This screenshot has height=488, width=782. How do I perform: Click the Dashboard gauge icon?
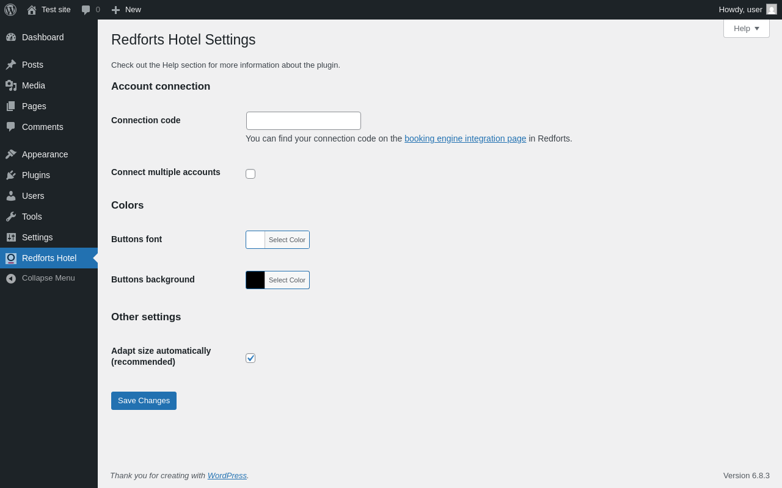(x=11, y=37)
